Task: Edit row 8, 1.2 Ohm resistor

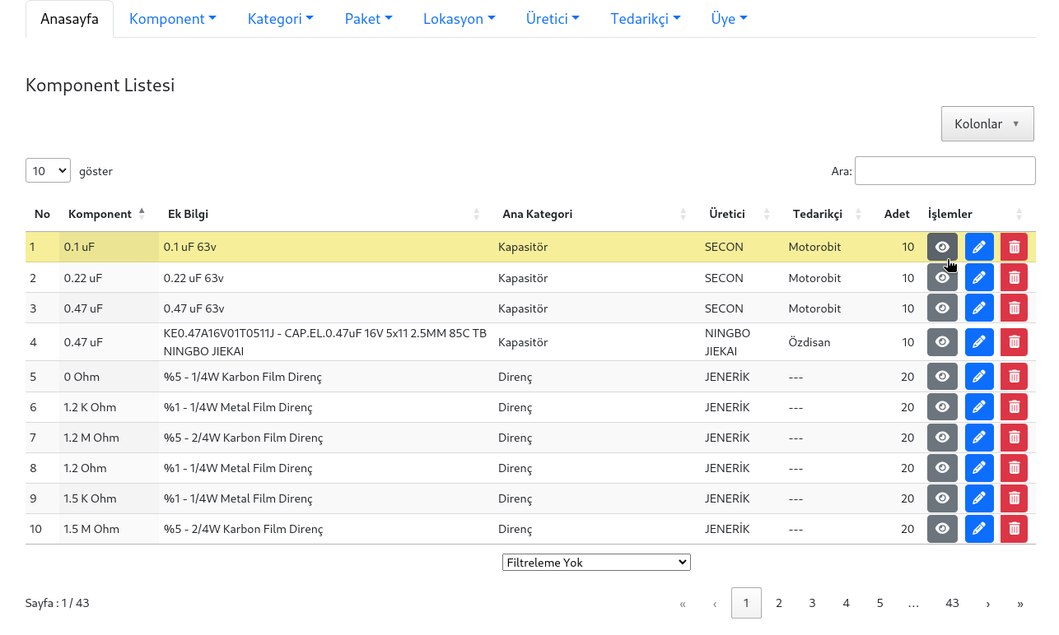Action: point(979,468)
